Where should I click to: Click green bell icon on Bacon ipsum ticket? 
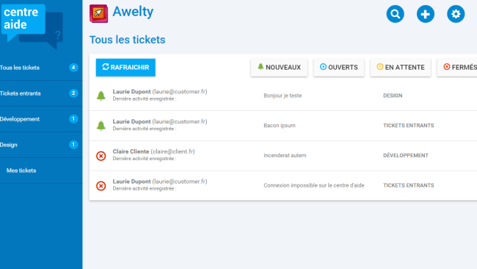(101, 126)
